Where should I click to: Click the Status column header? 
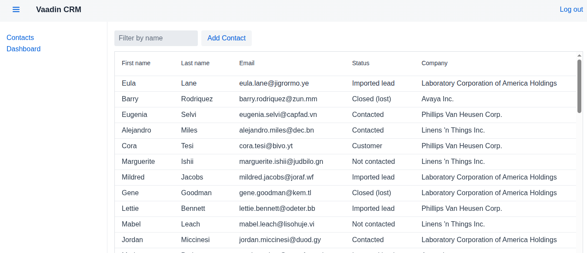[x=360, y=63]
